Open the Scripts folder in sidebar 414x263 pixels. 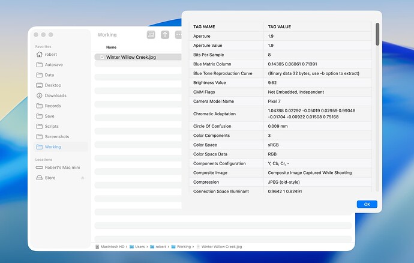tap(61, 127)
